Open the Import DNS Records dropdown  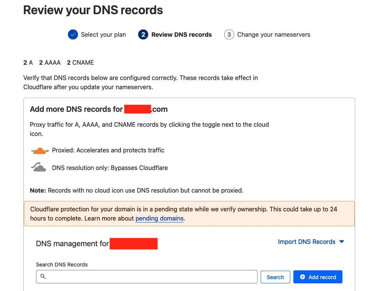[306, 242]
